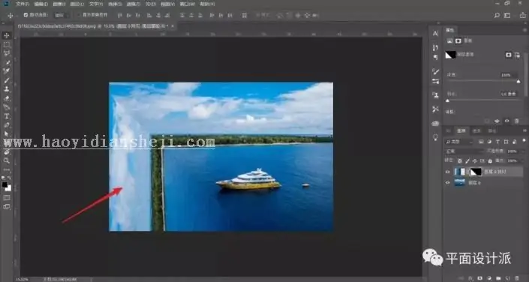Select the Hand tool
Screen dimensions: 529x282
7,152
